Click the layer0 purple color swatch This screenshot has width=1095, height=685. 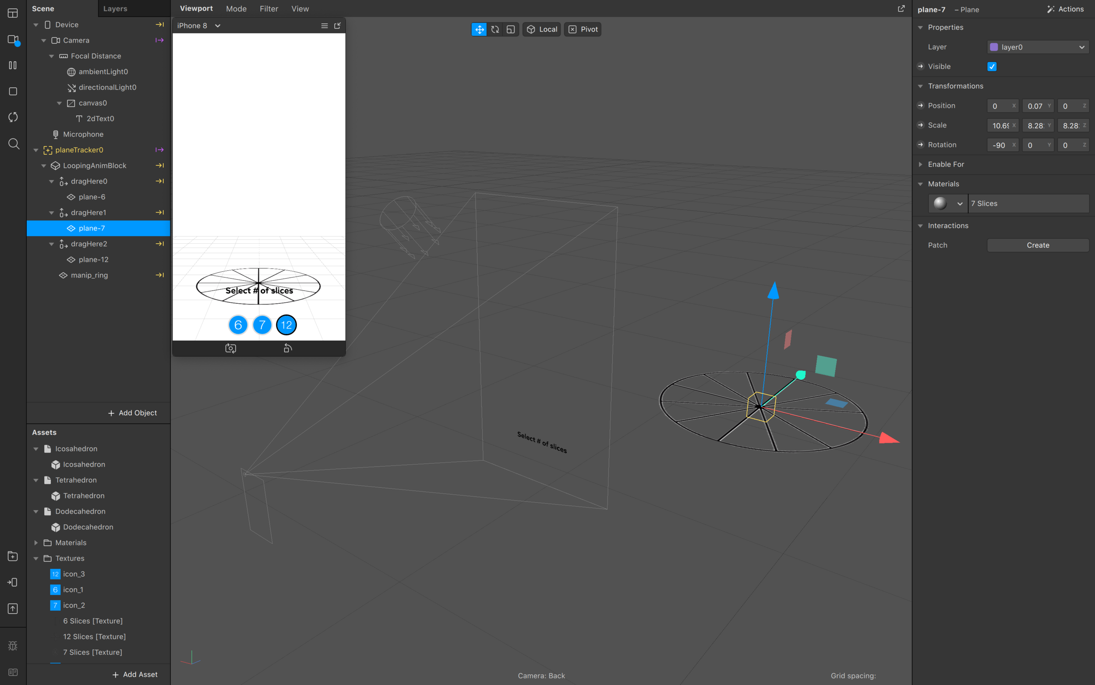(994, 47)
